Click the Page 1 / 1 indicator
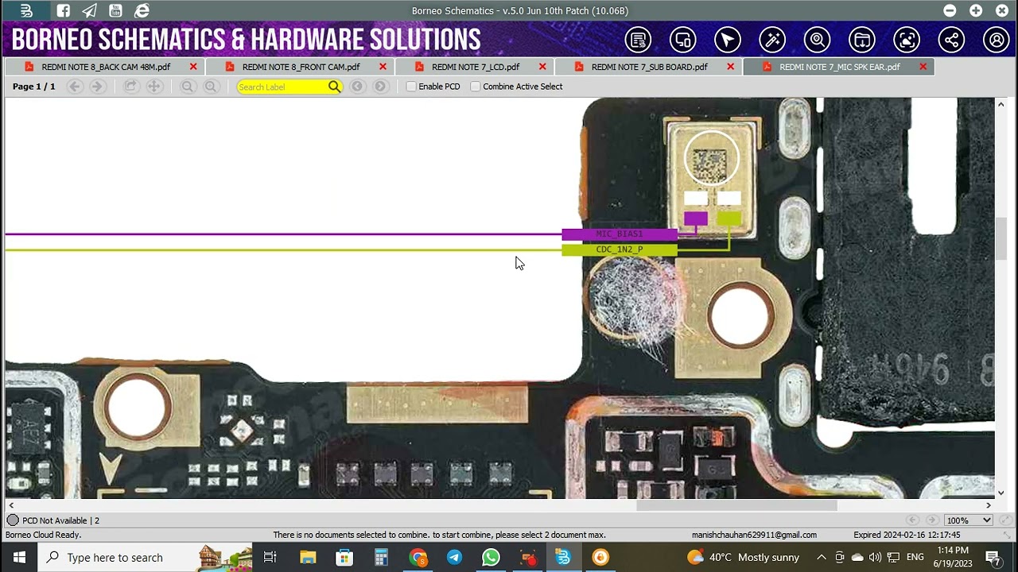 tap(34, 87)
